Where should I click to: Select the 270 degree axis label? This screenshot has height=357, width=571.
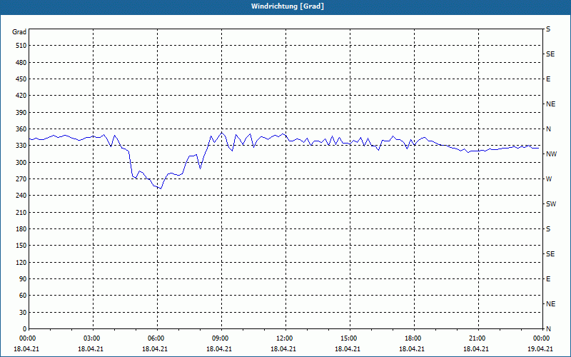pos(21,179)
